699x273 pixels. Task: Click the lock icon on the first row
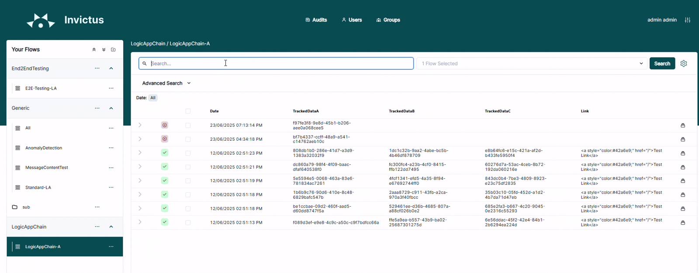[x=683, y=125]
